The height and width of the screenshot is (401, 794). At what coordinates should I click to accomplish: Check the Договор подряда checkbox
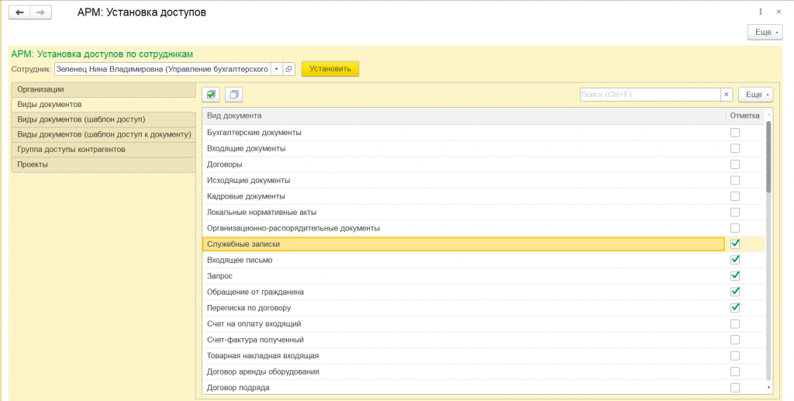click(x=735, y=388)
